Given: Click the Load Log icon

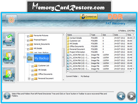Looking at the screenshot, I should [x=9, y=57].
